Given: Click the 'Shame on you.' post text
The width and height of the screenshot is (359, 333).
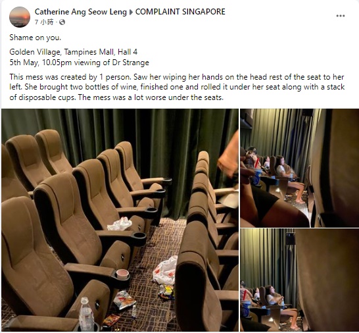Looking at the screenshot, I should [36, 38].
